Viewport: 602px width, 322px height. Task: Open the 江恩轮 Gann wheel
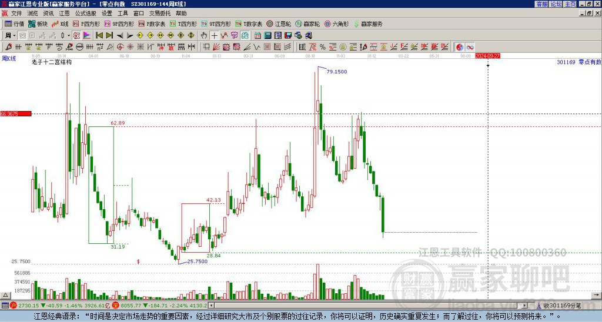[279, 24]
